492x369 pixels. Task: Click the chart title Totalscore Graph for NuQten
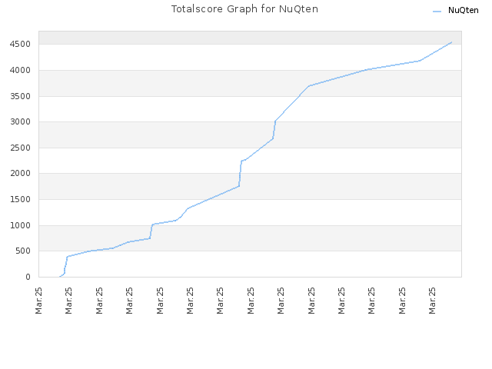click(244, 9)
